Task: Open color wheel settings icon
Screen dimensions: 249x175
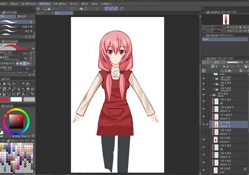Action: click(x=33, y=136)
